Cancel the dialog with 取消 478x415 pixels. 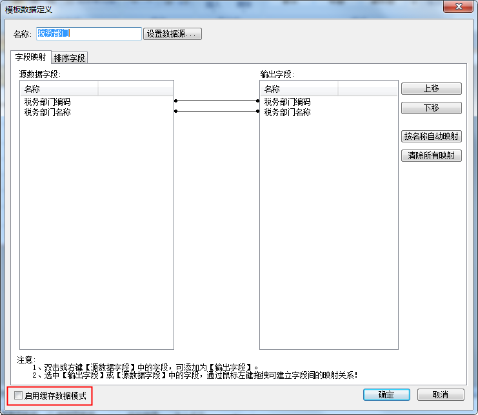(441, 395)
